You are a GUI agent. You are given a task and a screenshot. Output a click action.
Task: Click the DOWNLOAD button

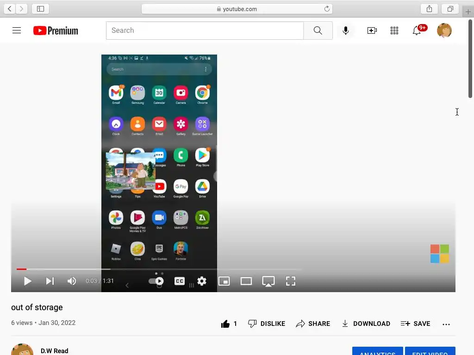pos(366,324)
